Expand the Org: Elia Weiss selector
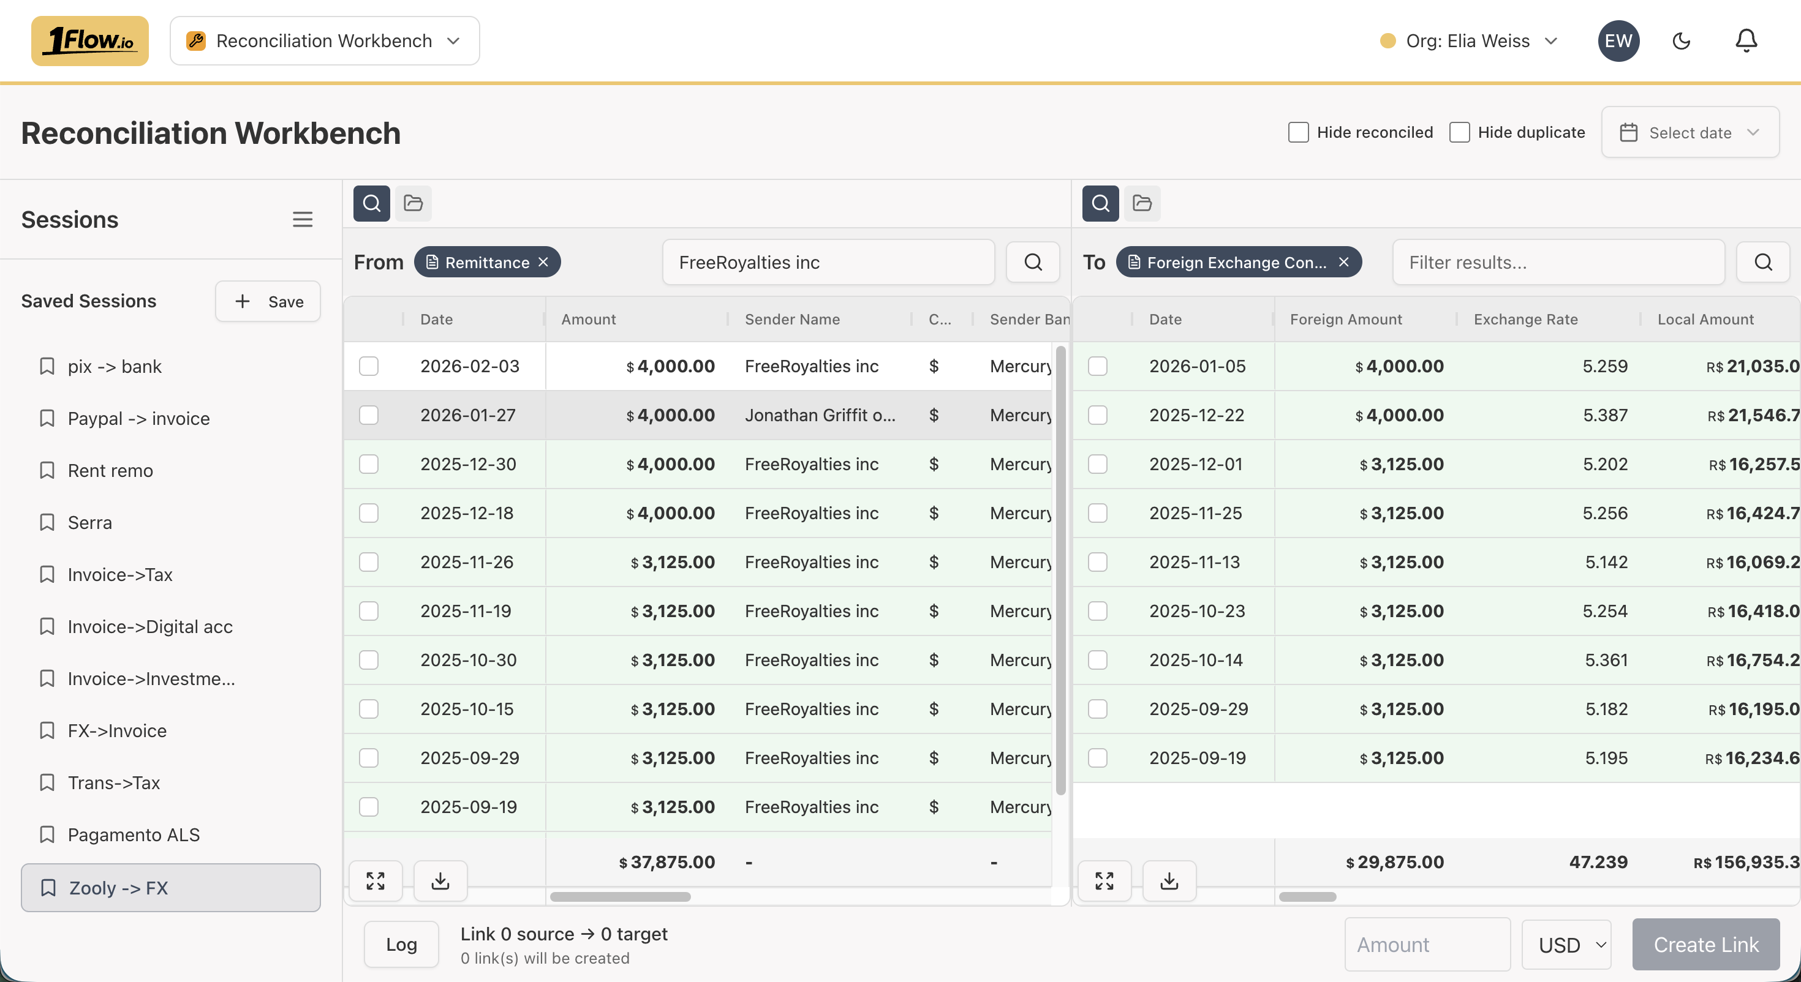 [1468, 41]
